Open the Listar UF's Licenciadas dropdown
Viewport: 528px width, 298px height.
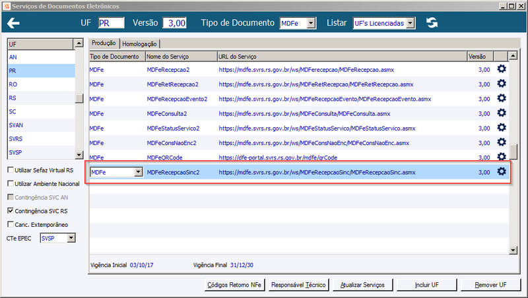tap(410, 23)
